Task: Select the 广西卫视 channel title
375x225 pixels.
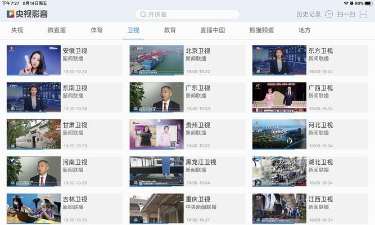Action: click(x=320, y=88)
